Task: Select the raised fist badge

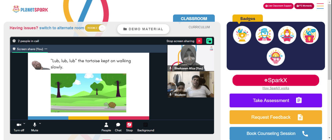Action: tap(265, 35)
